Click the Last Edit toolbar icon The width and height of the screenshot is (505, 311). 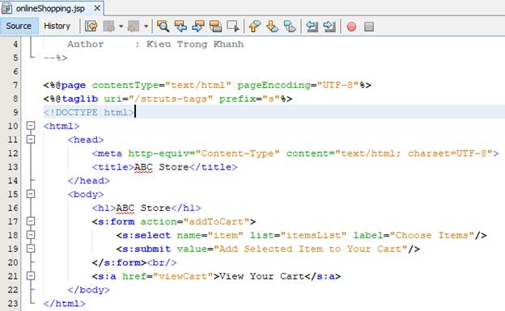pos(91,26)
